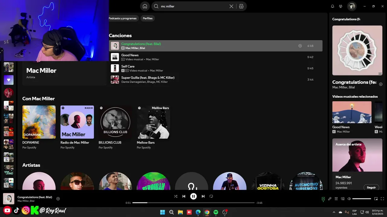Click Spotify icon in taskbar
The width and height of the screenshot is (387, 217).
coord(216,212)
